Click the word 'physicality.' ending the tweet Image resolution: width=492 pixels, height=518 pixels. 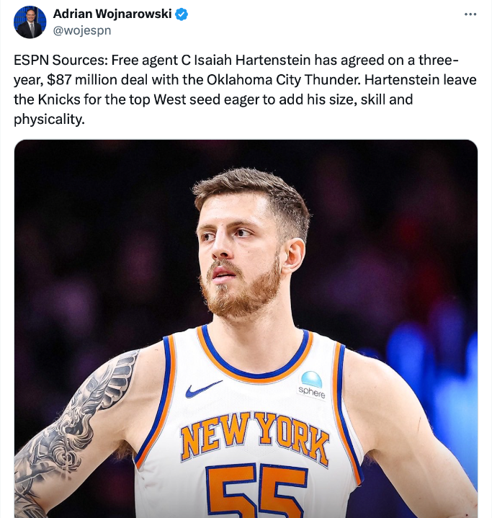[49, 120]
